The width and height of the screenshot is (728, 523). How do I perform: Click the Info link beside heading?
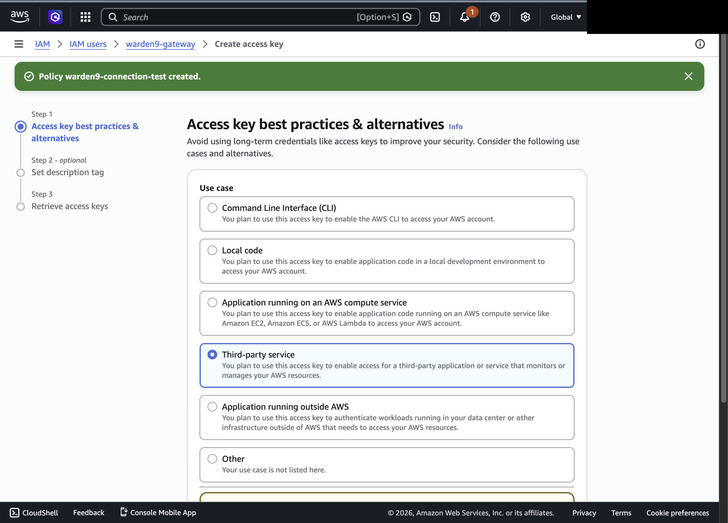[x=455, y=127]
